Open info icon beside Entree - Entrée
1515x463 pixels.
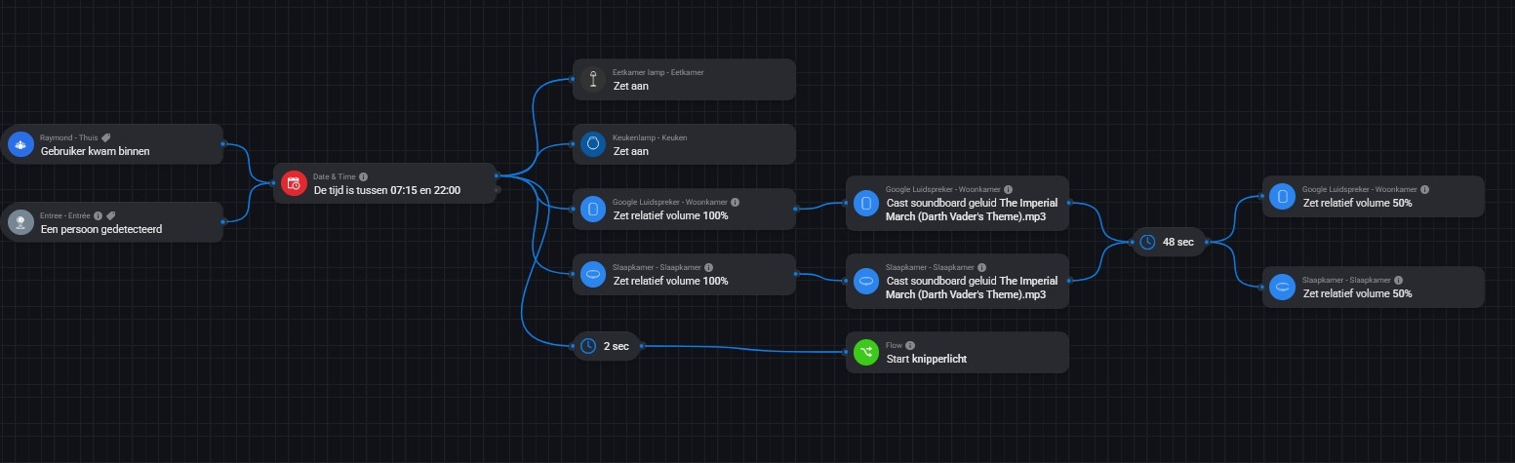coord(98,215)
